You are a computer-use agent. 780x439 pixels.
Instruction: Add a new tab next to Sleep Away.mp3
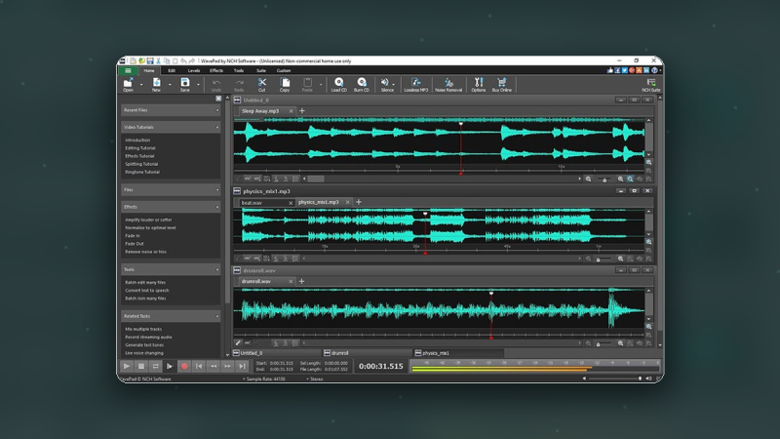(302, 111)
